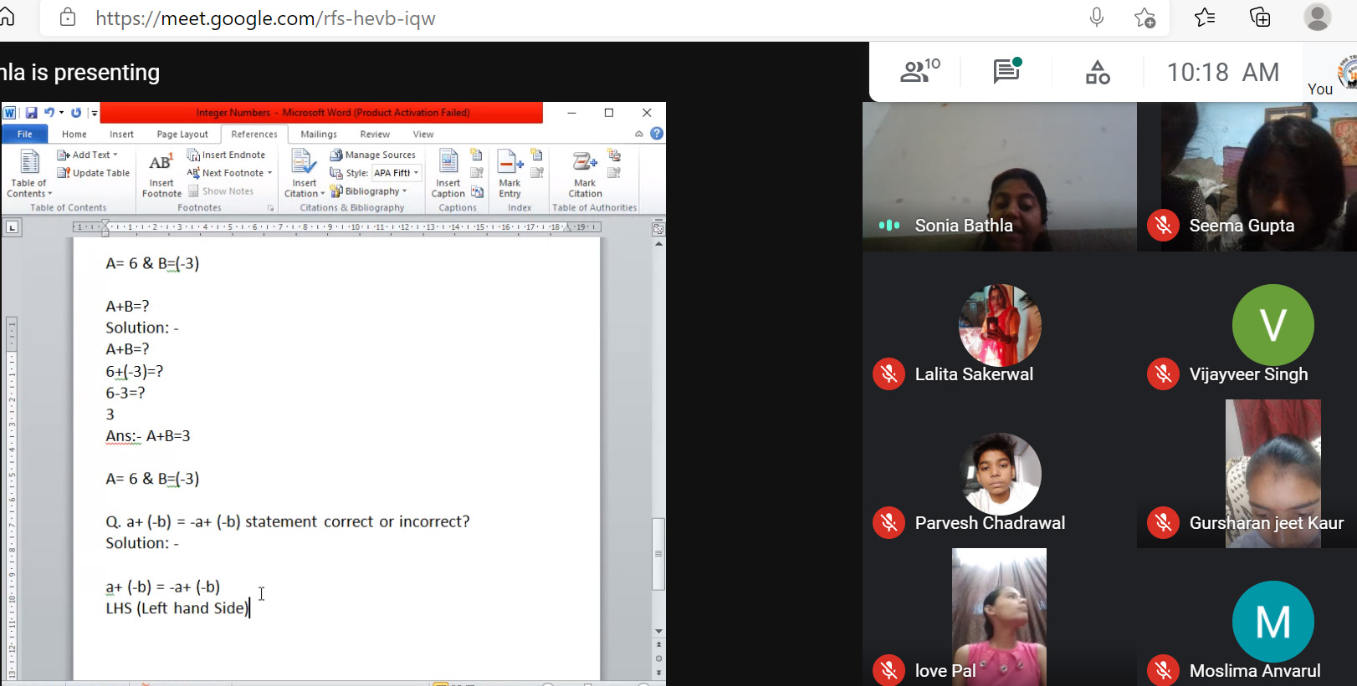
Task: Open Footnotes dialog launcher
Action: coord(270,208)
